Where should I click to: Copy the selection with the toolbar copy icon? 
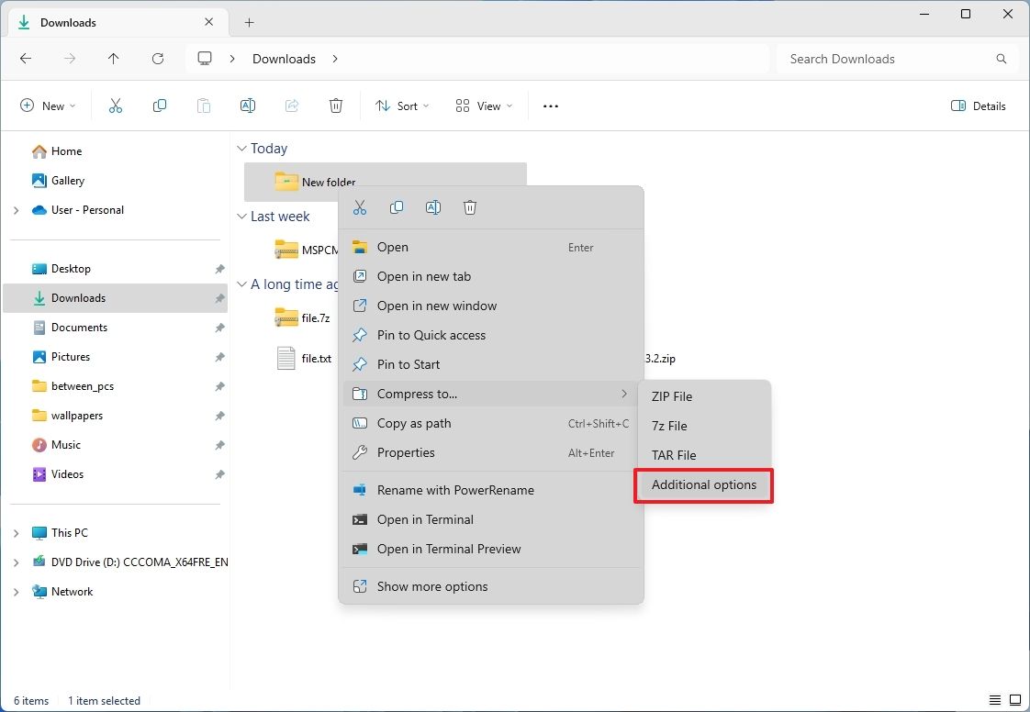pos(160,106)
